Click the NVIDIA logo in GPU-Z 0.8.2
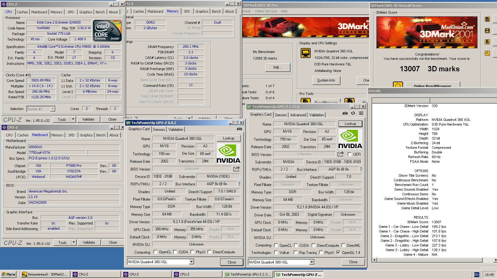Viewport: 497px width, 279px height. pyautogui.click(x=229, y=154)
